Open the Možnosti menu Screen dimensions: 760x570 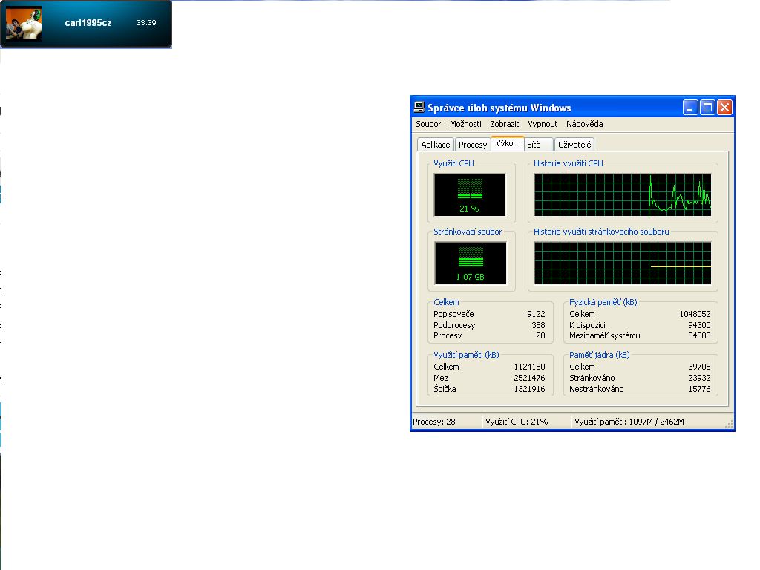(x=465, y=124)
